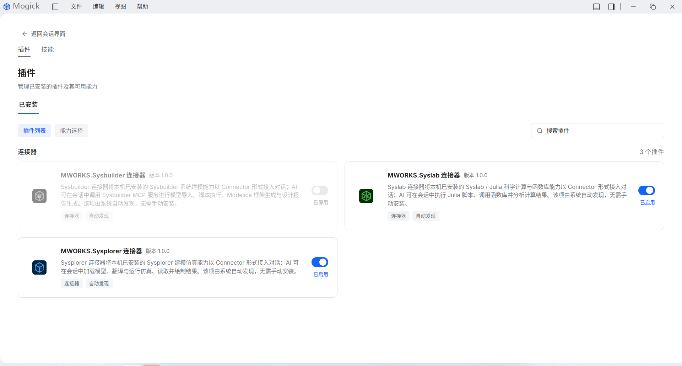This screenshot has height=366, width=682.
Task: Click Sysbuilder 版本 1.0.0 label
Action: tap(161, 175)
